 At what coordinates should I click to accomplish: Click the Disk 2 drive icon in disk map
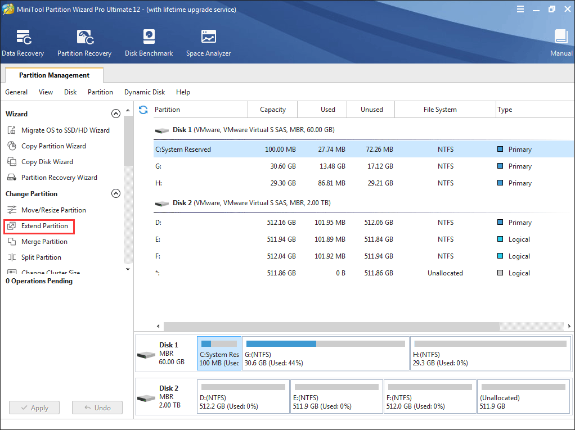[146, 398]
